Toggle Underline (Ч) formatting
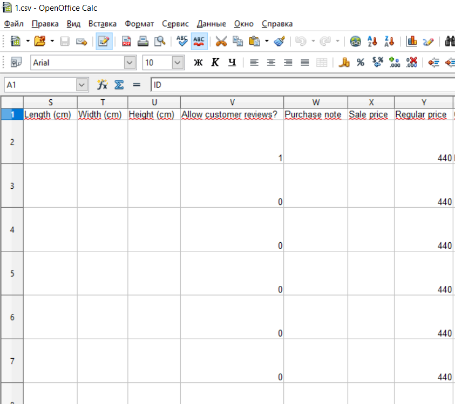 tap(232, 63)
